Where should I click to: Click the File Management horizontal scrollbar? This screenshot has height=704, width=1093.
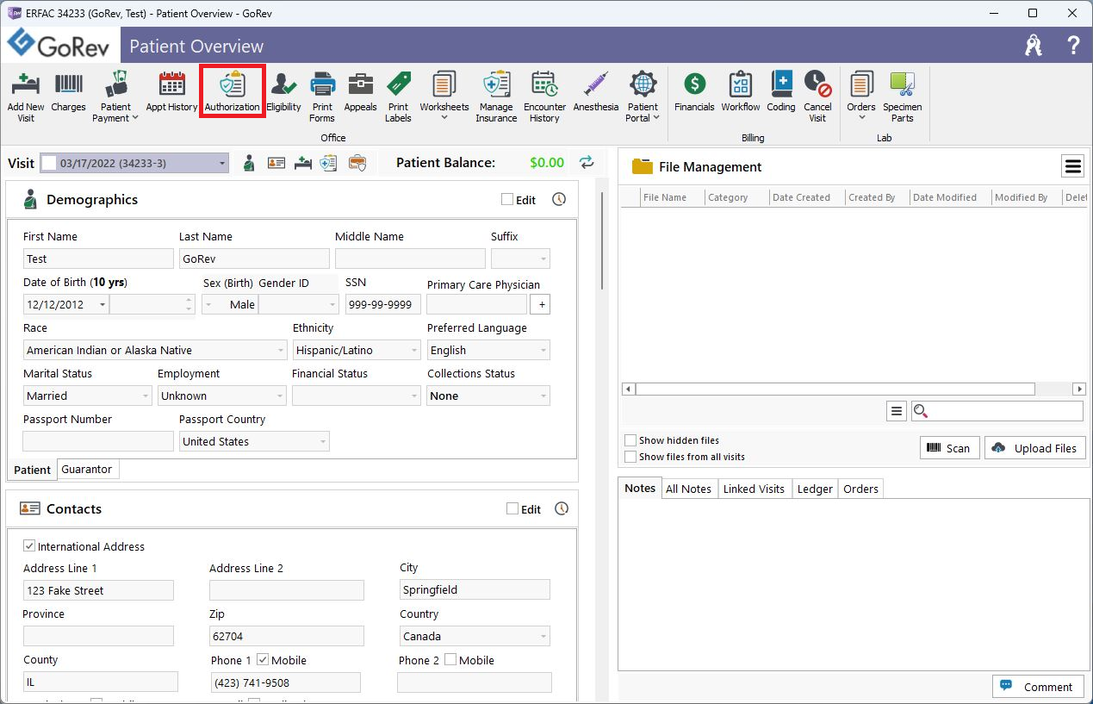[835, 389]
